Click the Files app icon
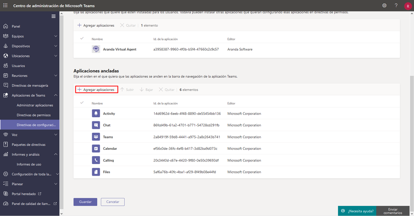The width and height of the screenshot is (414, 216). click(96, 172)
